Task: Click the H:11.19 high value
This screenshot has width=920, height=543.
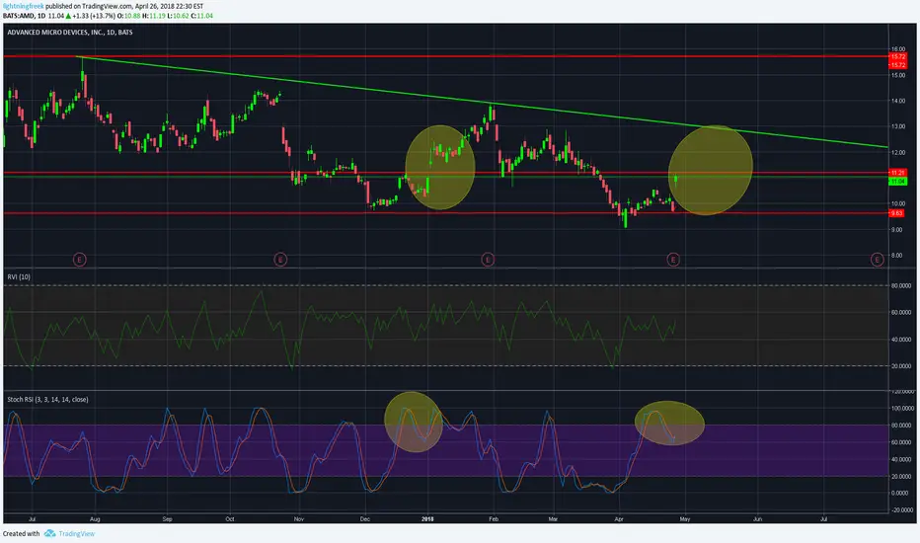Action: [x=154, y=16]
